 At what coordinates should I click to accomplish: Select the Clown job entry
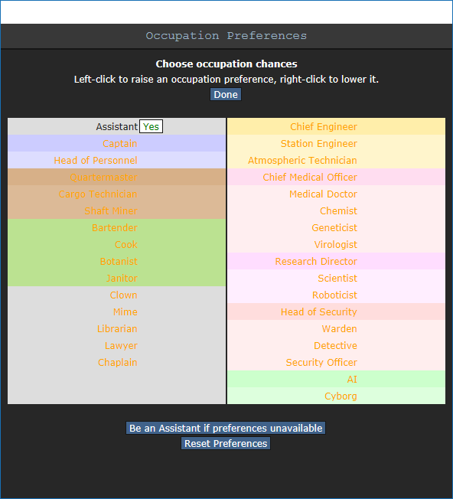coord(123,295)
